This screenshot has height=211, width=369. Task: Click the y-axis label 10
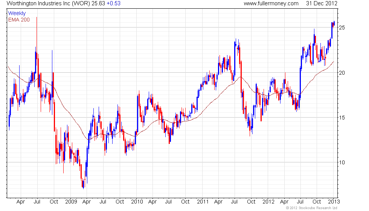point(342,162)
